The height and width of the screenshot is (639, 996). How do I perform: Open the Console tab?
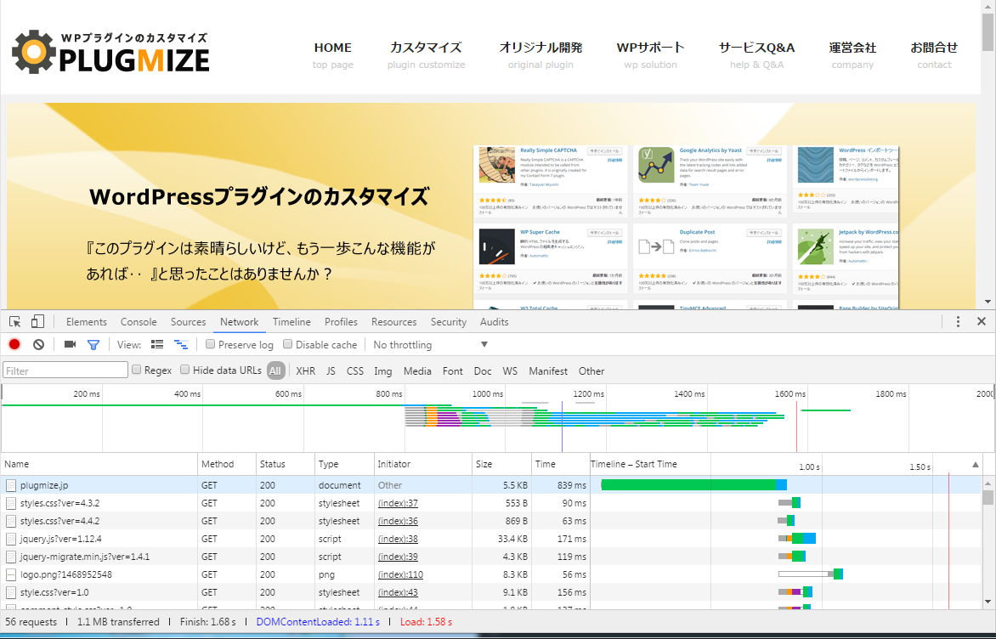(x=139, y=322)
